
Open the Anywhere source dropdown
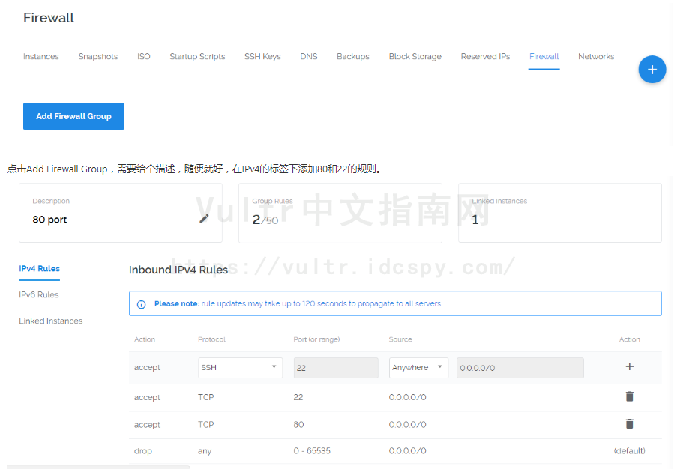click(x=418, y=368)
